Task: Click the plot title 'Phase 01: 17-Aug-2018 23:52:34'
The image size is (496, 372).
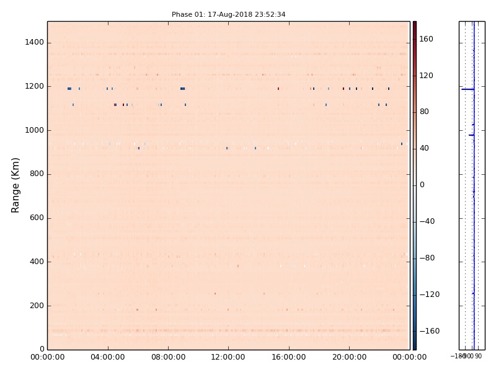Action: click(228, 14)
